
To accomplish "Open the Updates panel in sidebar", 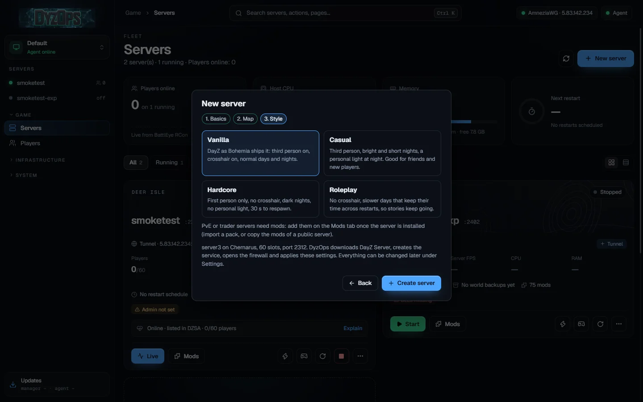I will (x=57, y=384).
